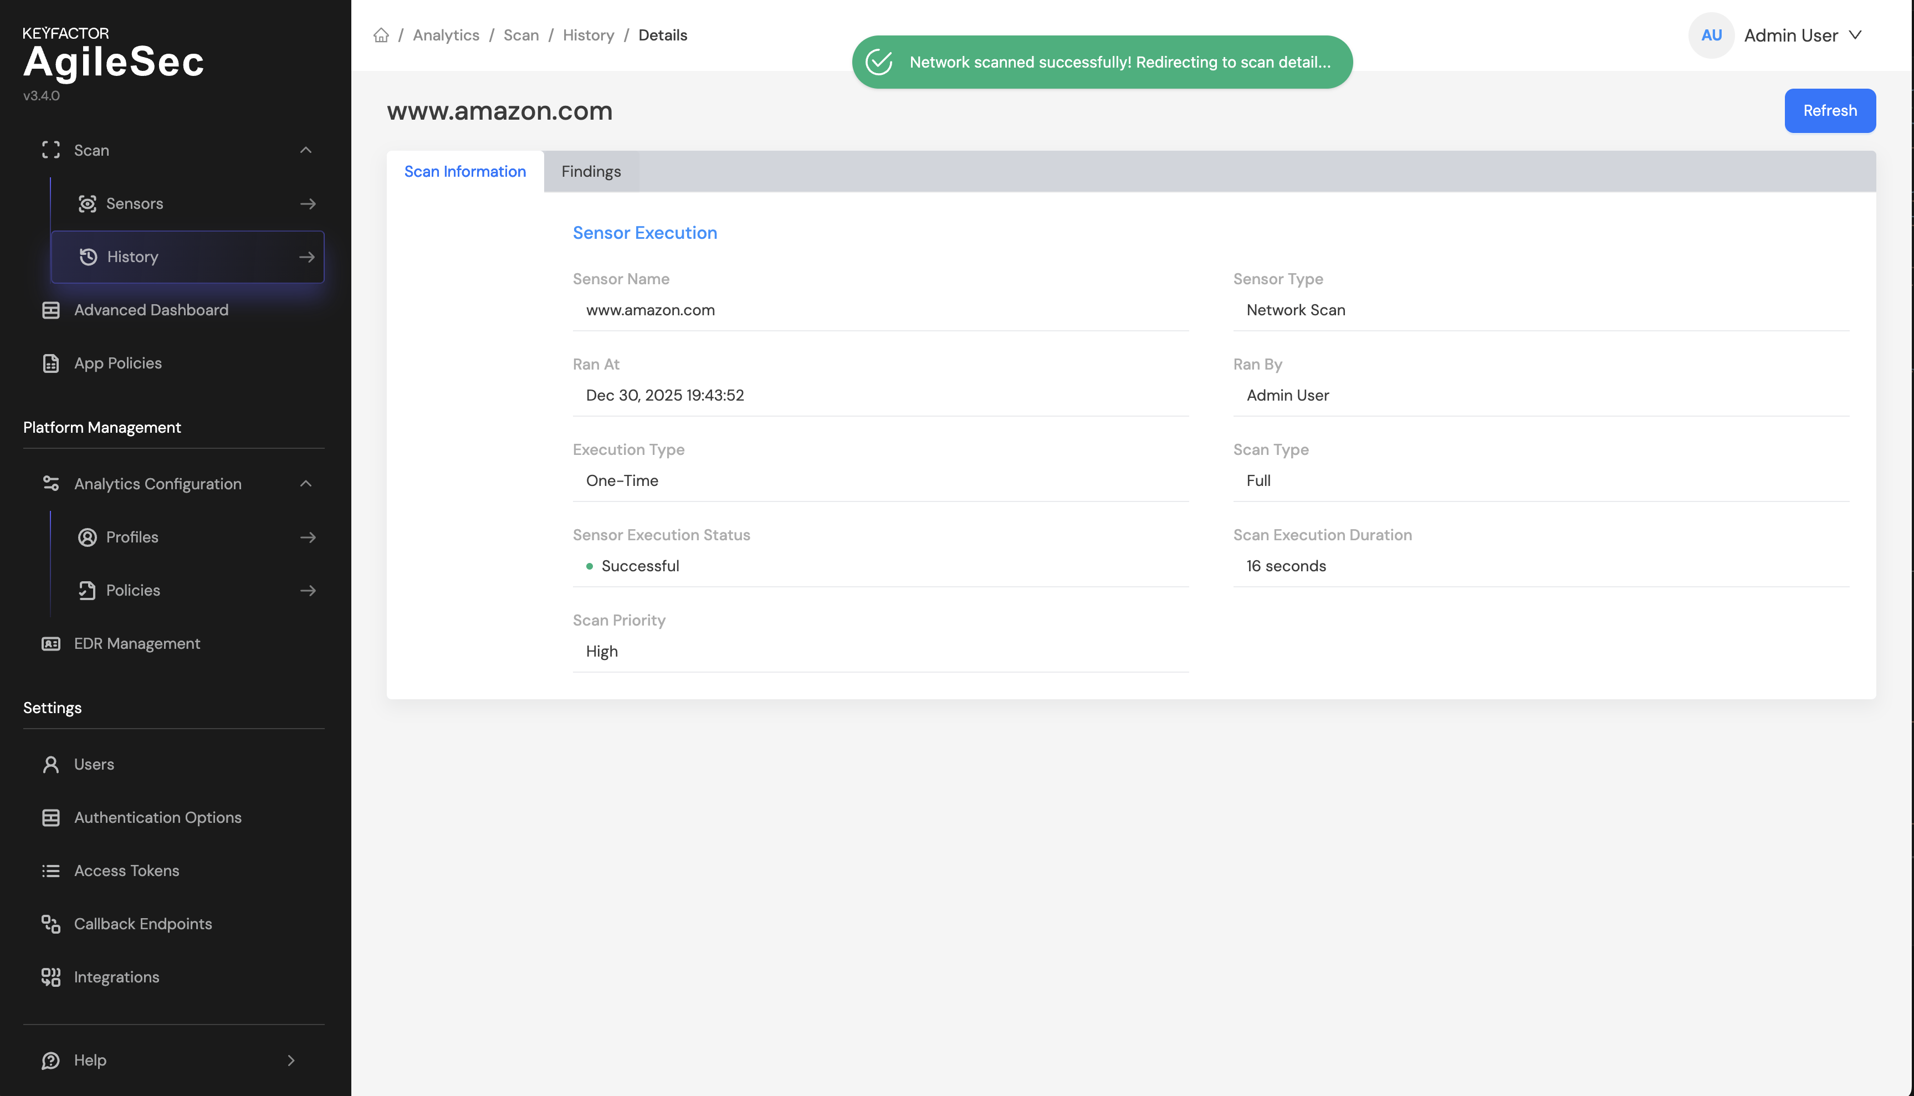Switch to the Findings tab

(591, 172)
